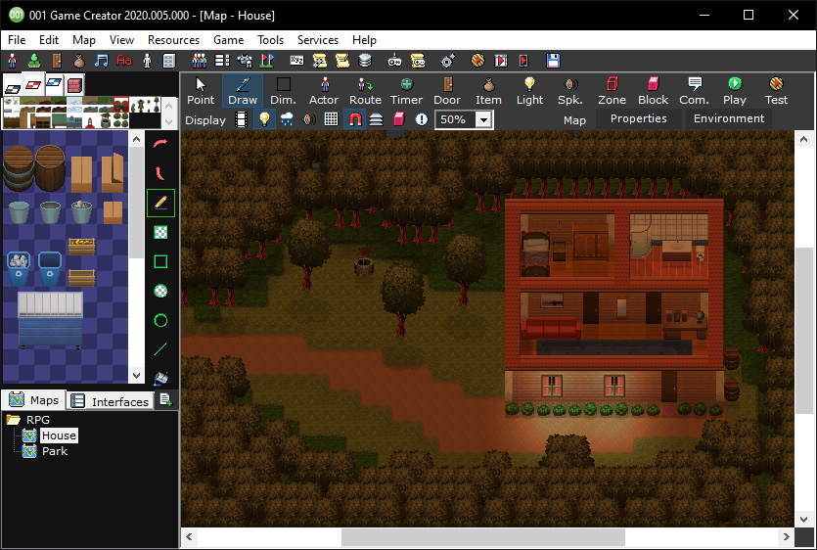Click the blue floppy disk save icon
Screen dimensions: 817x550
coord(553,61)
